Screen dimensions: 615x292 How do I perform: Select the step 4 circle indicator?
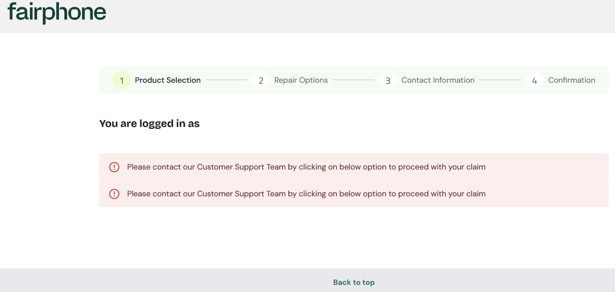tap(535, 80)
